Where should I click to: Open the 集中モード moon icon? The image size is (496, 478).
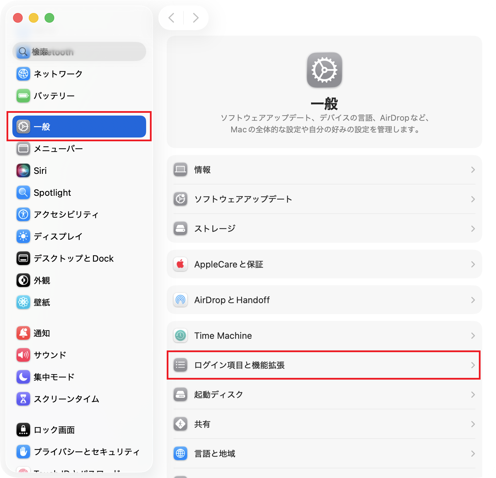coord(23,377)
